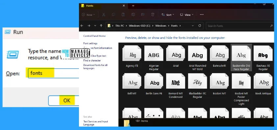Click the Paste clipboard icon
Image resolution: width=277 pixels, height=130 pixels.
coord(123,15)
